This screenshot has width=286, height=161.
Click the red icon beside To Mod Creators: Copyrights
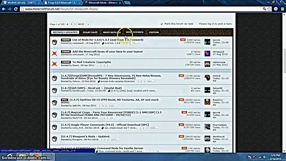click(x=55, y=64)
